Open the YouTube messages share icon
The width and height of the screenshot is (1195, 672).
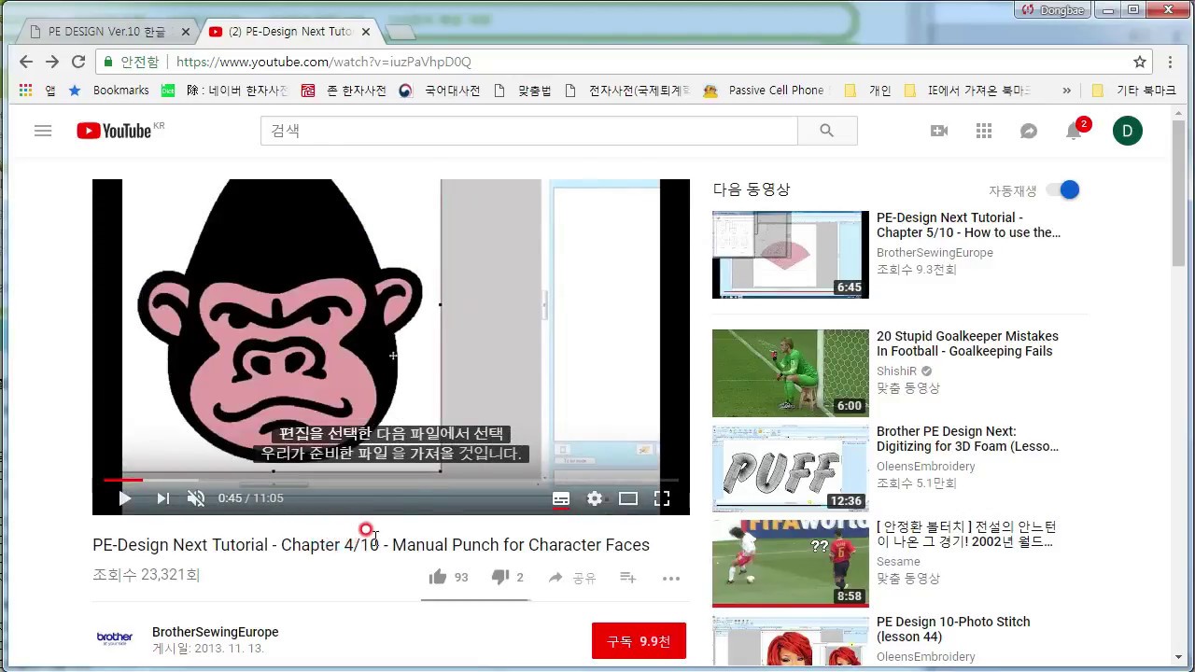pyautogui.click(x=1029, y=131)
